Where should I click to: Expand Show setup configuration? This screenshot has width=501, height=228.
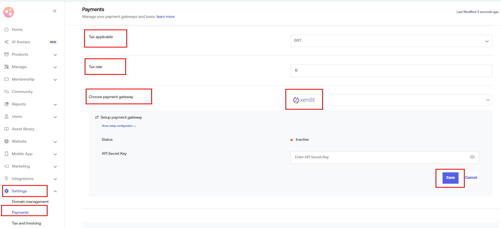(119, 126)
